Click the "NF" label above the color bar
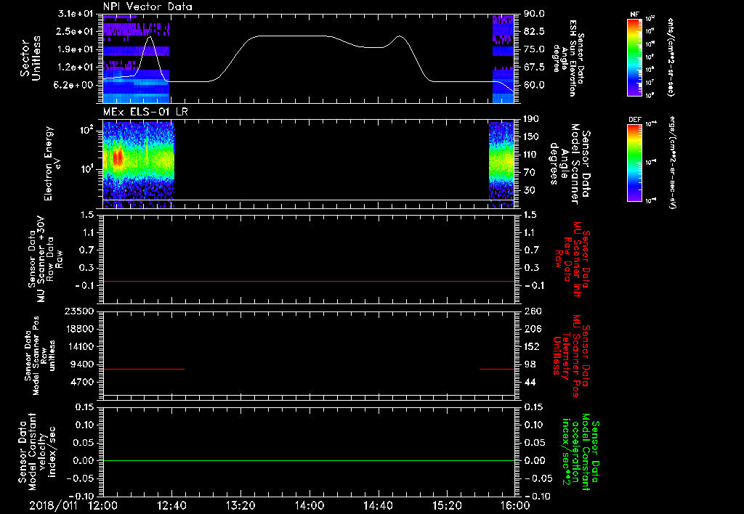 (634, 15)
